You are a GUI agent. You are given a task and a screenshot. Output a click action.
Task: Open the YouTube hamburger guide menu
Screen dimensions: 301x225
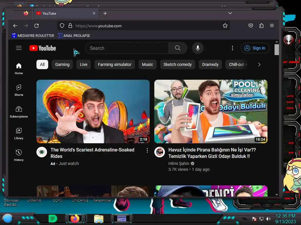coord(19,48)
